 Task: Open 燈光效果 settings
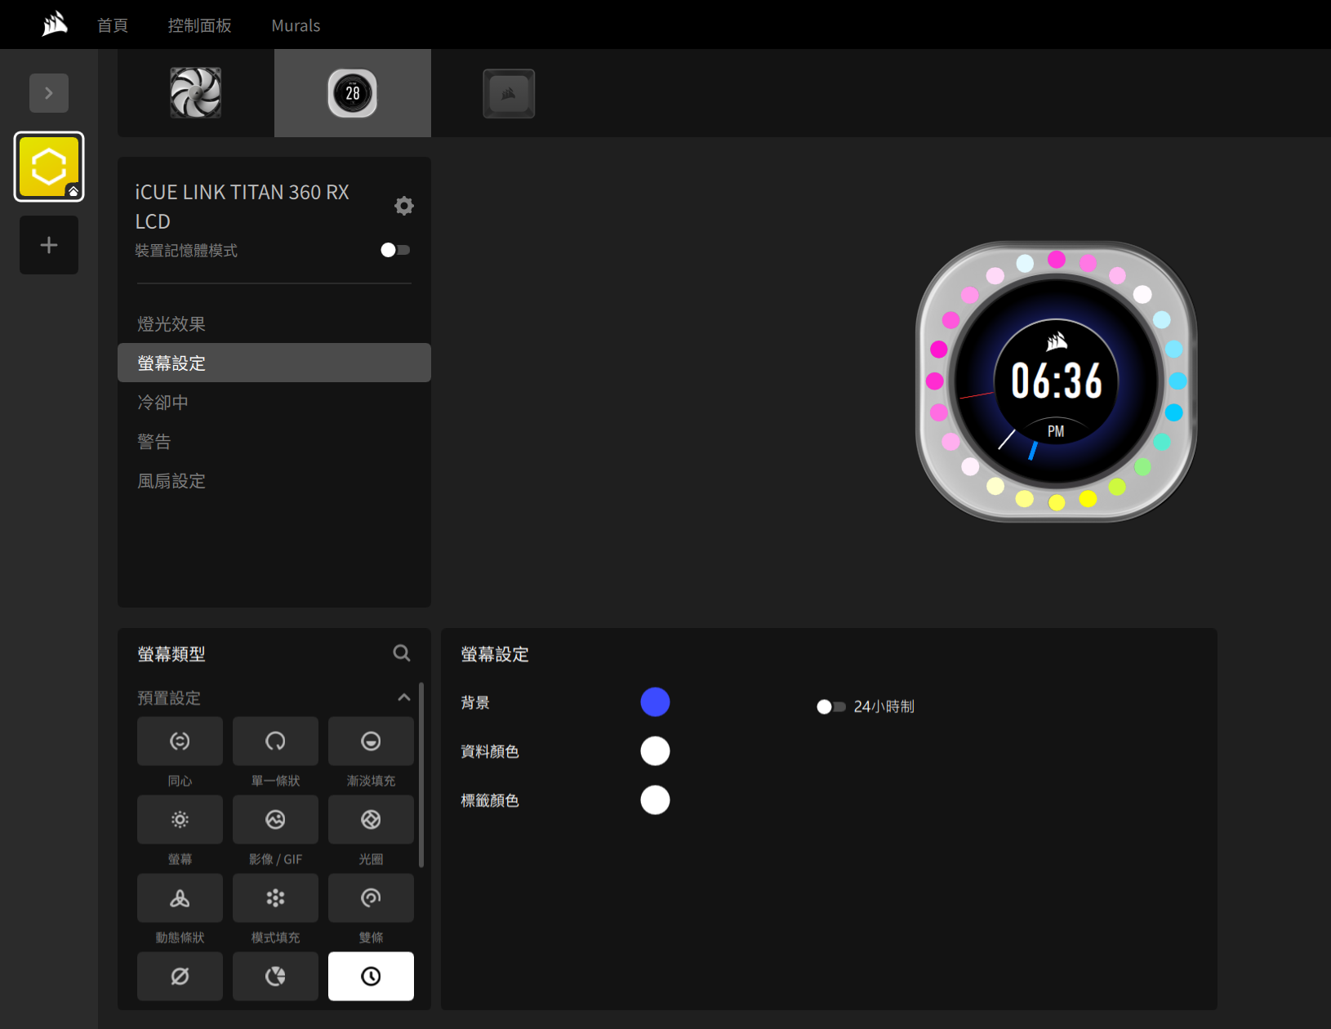(171, 324)
